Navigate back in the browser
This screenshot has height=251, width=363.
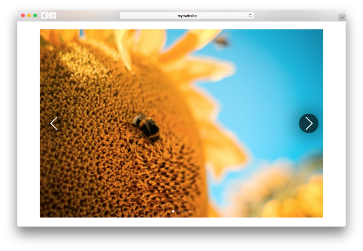[45, 16]
